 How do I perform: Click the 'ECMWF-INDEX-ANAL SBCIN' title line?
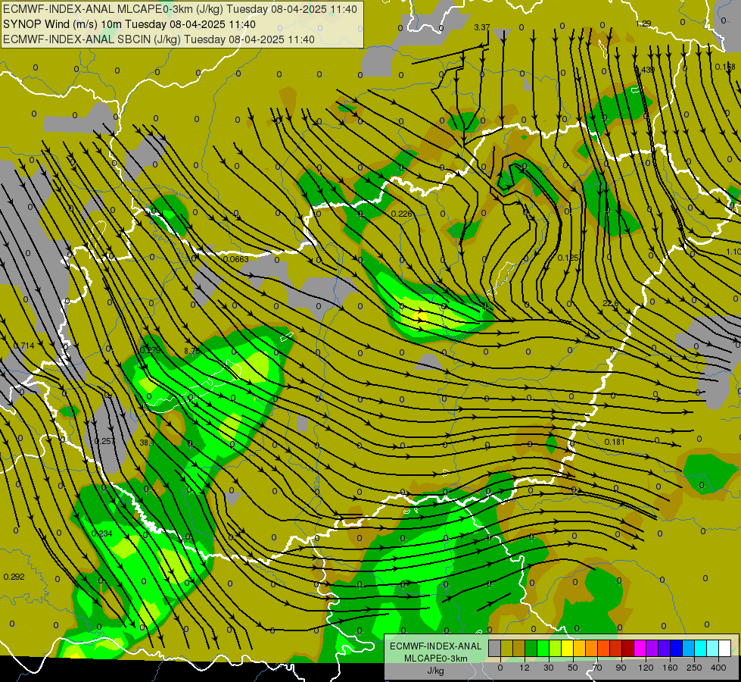[x=158, y=39]
